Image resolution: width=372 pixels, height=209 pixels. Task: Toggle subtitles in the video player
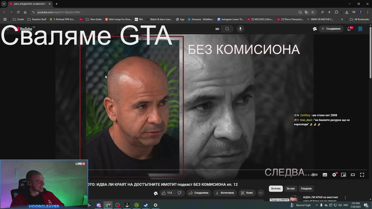tap(325, 175)
